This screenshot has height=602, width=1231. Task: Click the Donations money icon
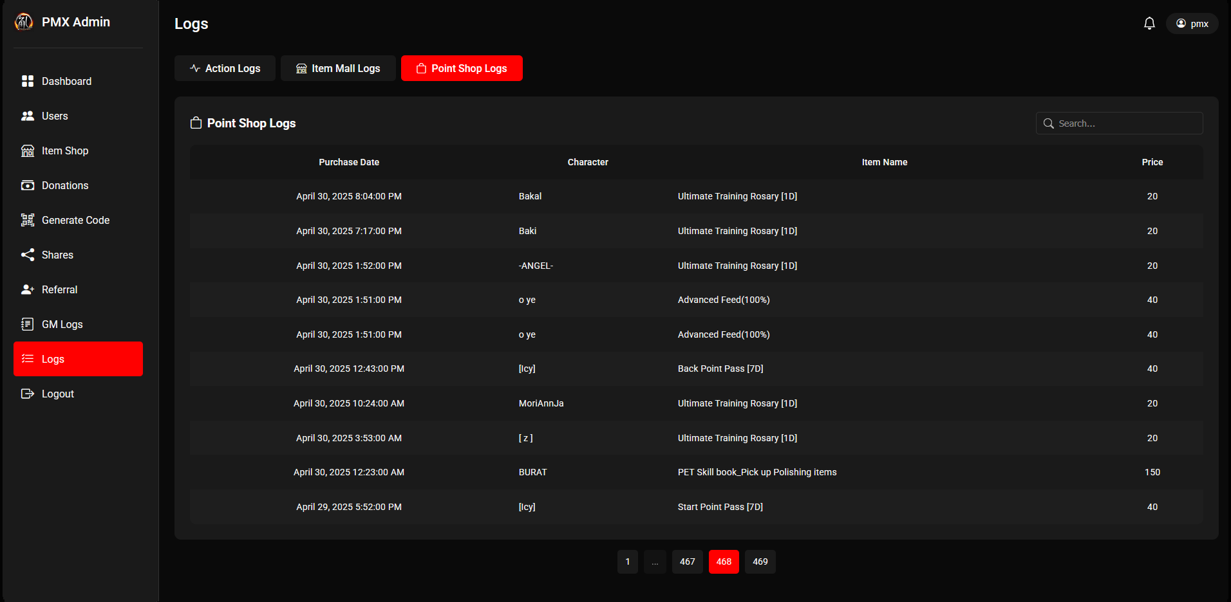pos(28,185)
